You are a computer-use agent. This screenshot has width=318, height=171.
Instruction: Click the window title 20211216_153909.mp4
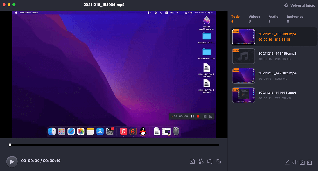click(104, 5)
